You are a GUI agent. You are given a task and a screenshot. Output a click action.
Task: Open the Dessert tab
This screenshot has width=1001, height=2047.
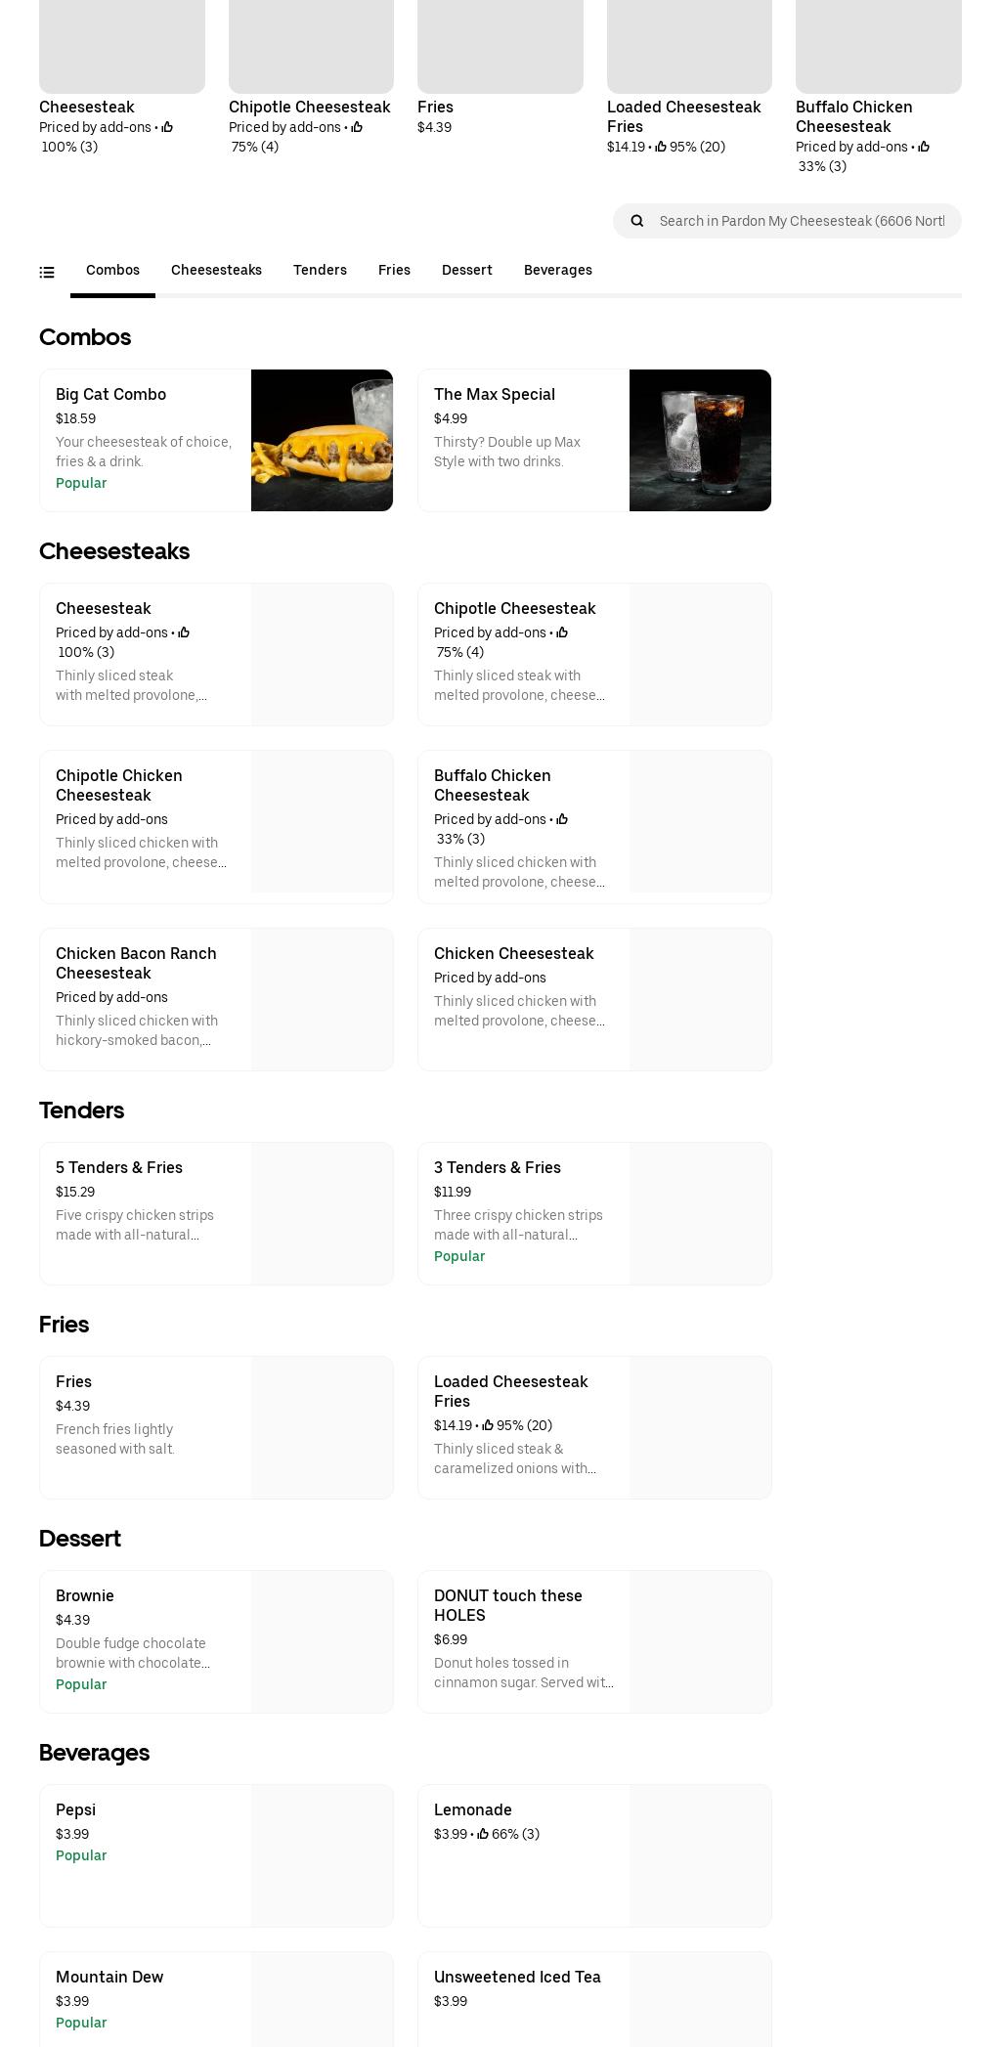click(x=466, y=270)
